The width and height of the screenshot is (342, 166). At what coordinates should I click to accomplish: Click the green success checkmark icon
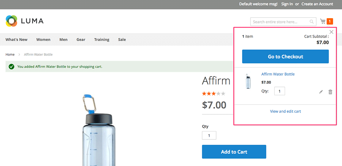point(11,66)
